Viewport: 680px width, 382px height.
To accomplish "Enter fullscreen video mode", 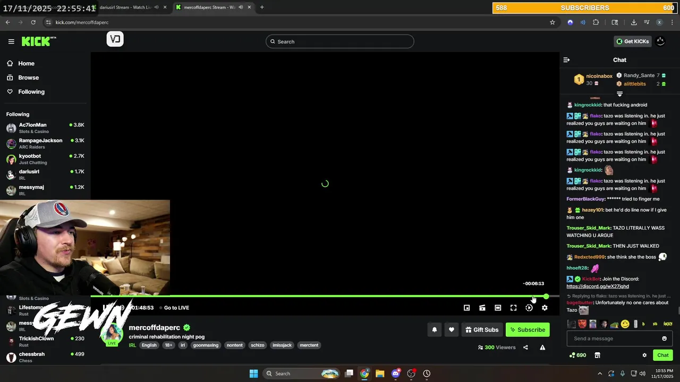I will tap(513, 308).
